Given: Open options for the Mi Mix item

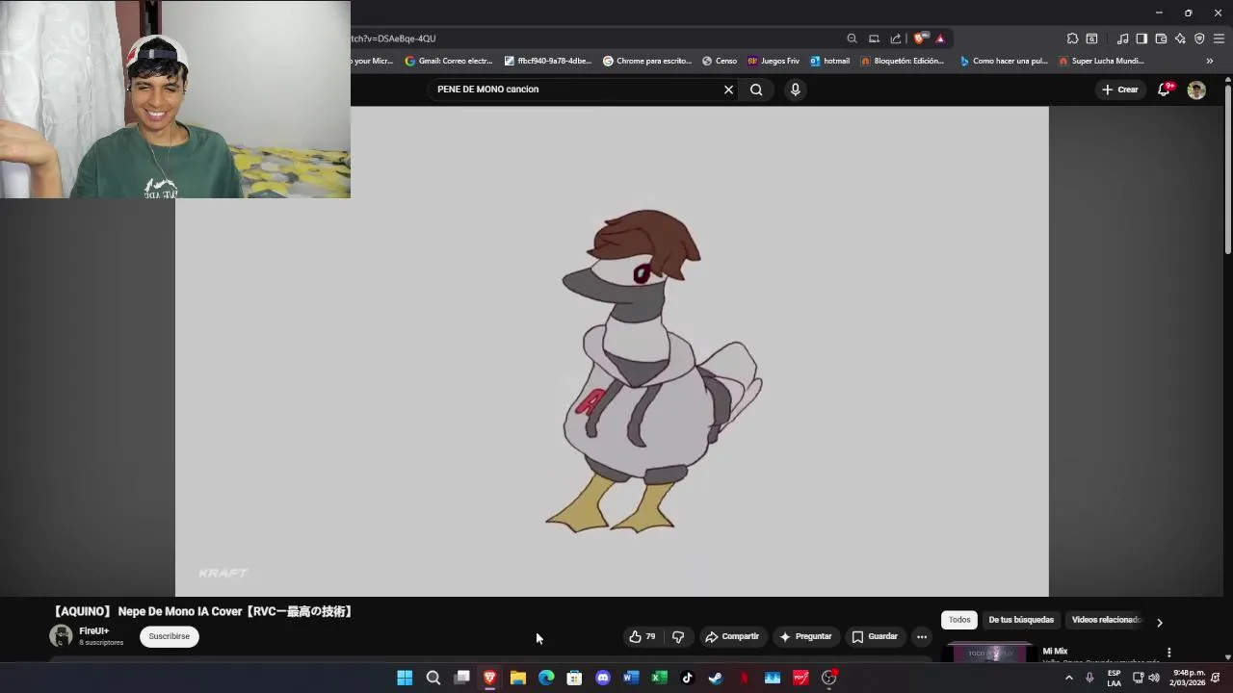Looking at the screenshot, I should (x=1168, y=653).
